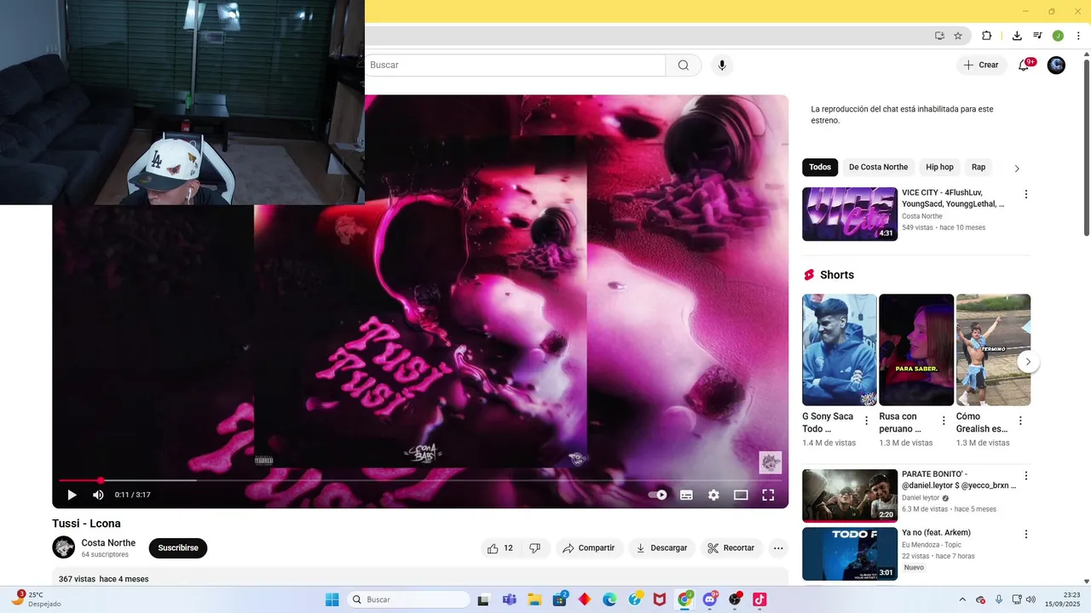Click the Windows taskbar Buscar search box
This screenshot has height=613, width=1091.
tap(409, 599)
